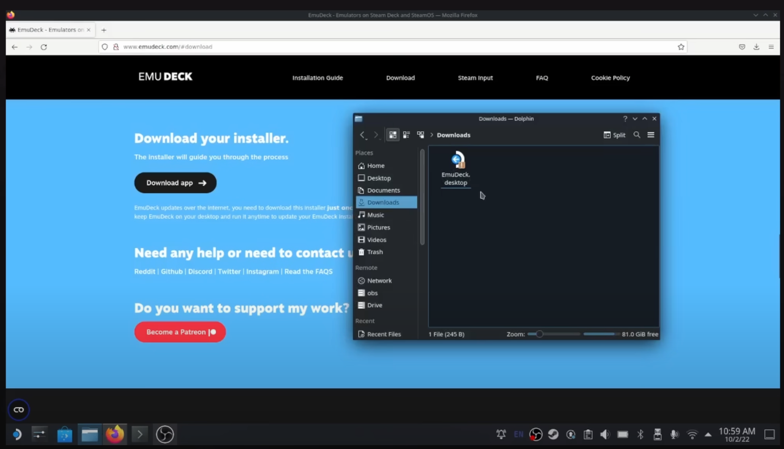
Task: Open Discord link
Action: [x=200, y=272]
